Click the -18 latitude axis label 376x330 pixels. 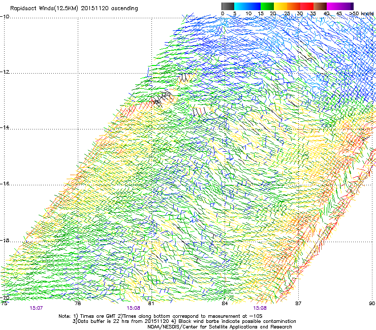5,241
